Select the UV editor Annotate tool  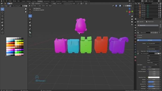click(2, 29)
